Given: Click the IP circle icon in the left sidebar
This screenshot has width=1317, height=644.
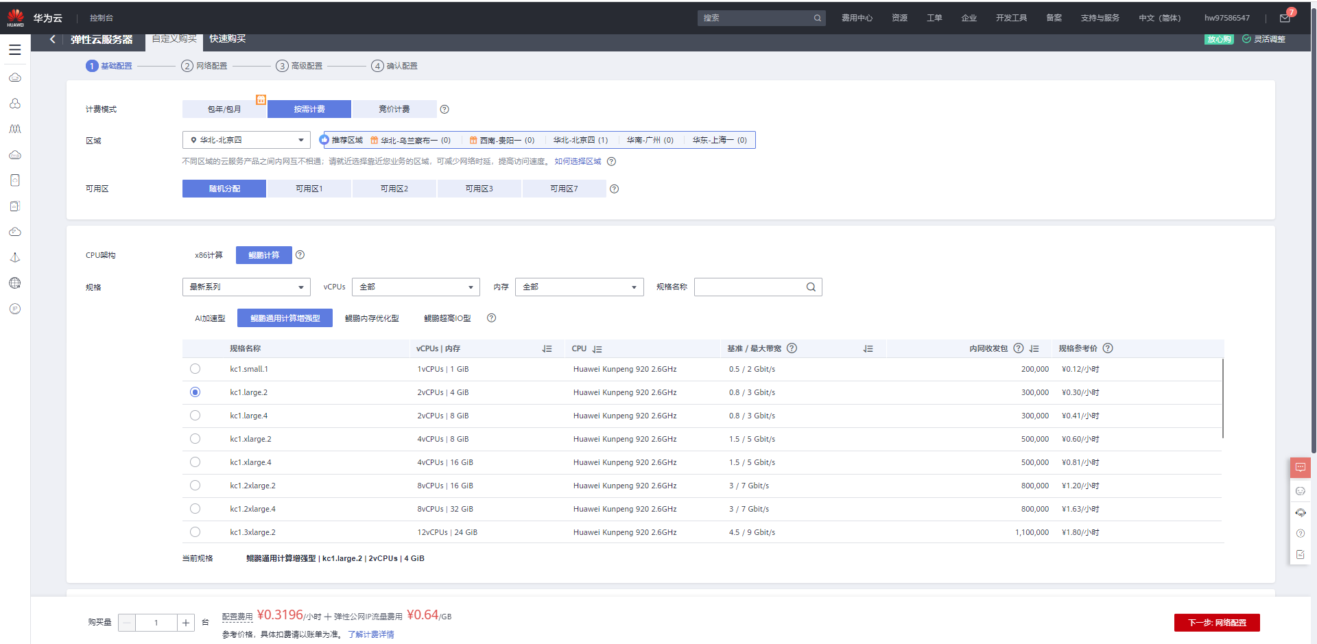Looking at the screenshot, I should point(15,309).
